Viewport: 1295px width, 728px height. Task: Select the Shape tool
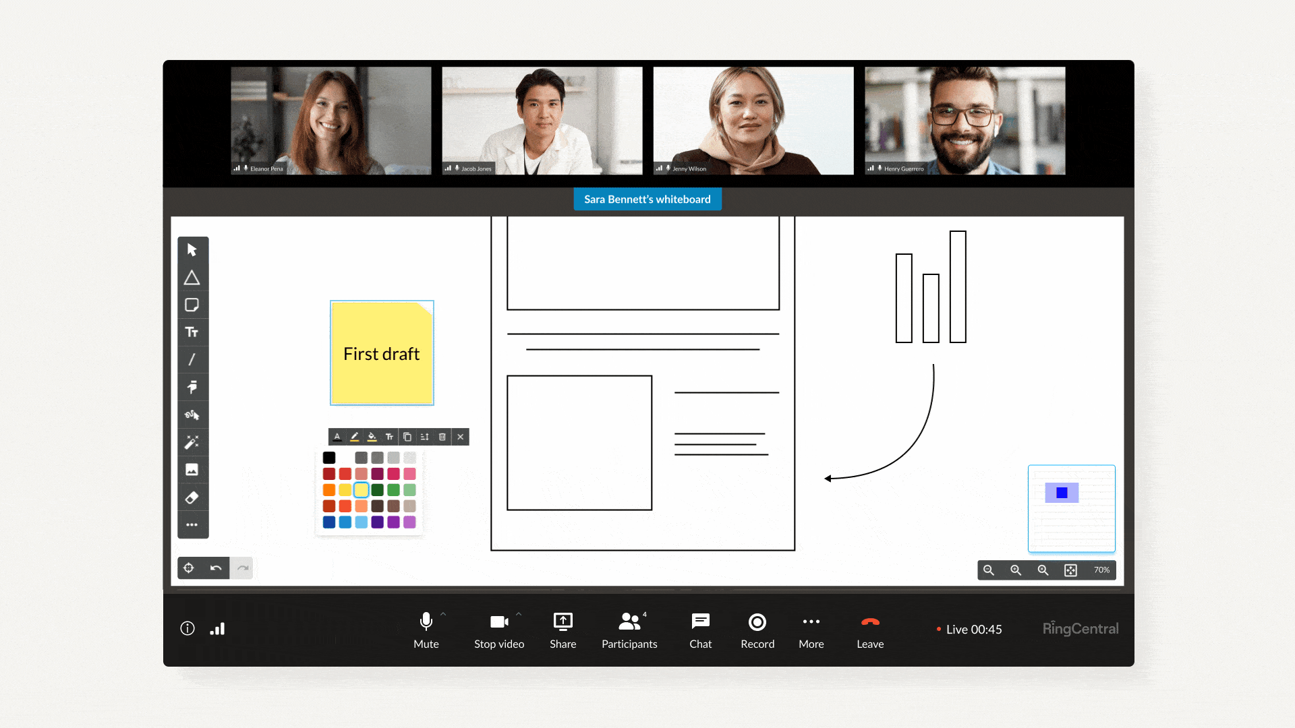192,277
